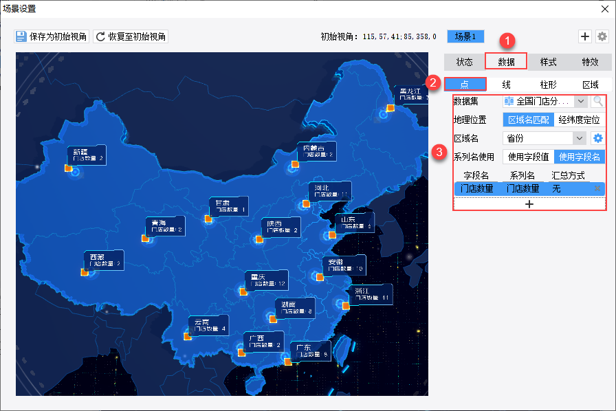Select the 区域 sub-tab
This screenshot has height=411, width=616.
tap(590, 85)
